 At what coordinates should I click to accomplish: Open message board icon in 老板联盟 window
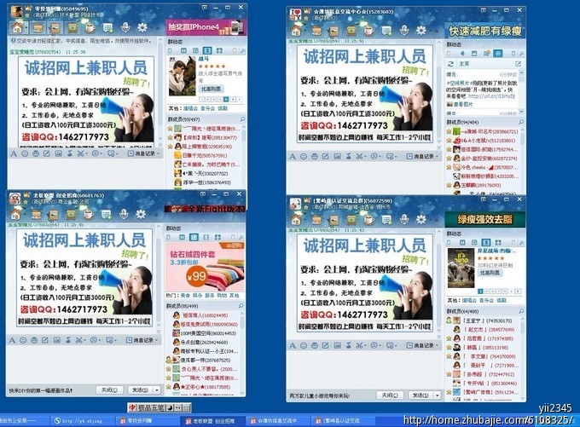(x=106, y=215)
